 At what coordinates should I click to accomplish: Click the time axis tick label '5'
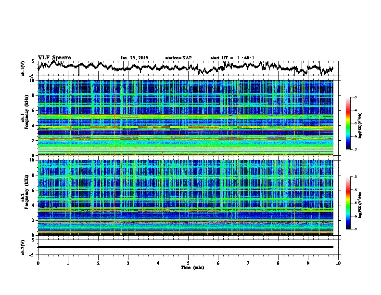(x=188, y=263)
